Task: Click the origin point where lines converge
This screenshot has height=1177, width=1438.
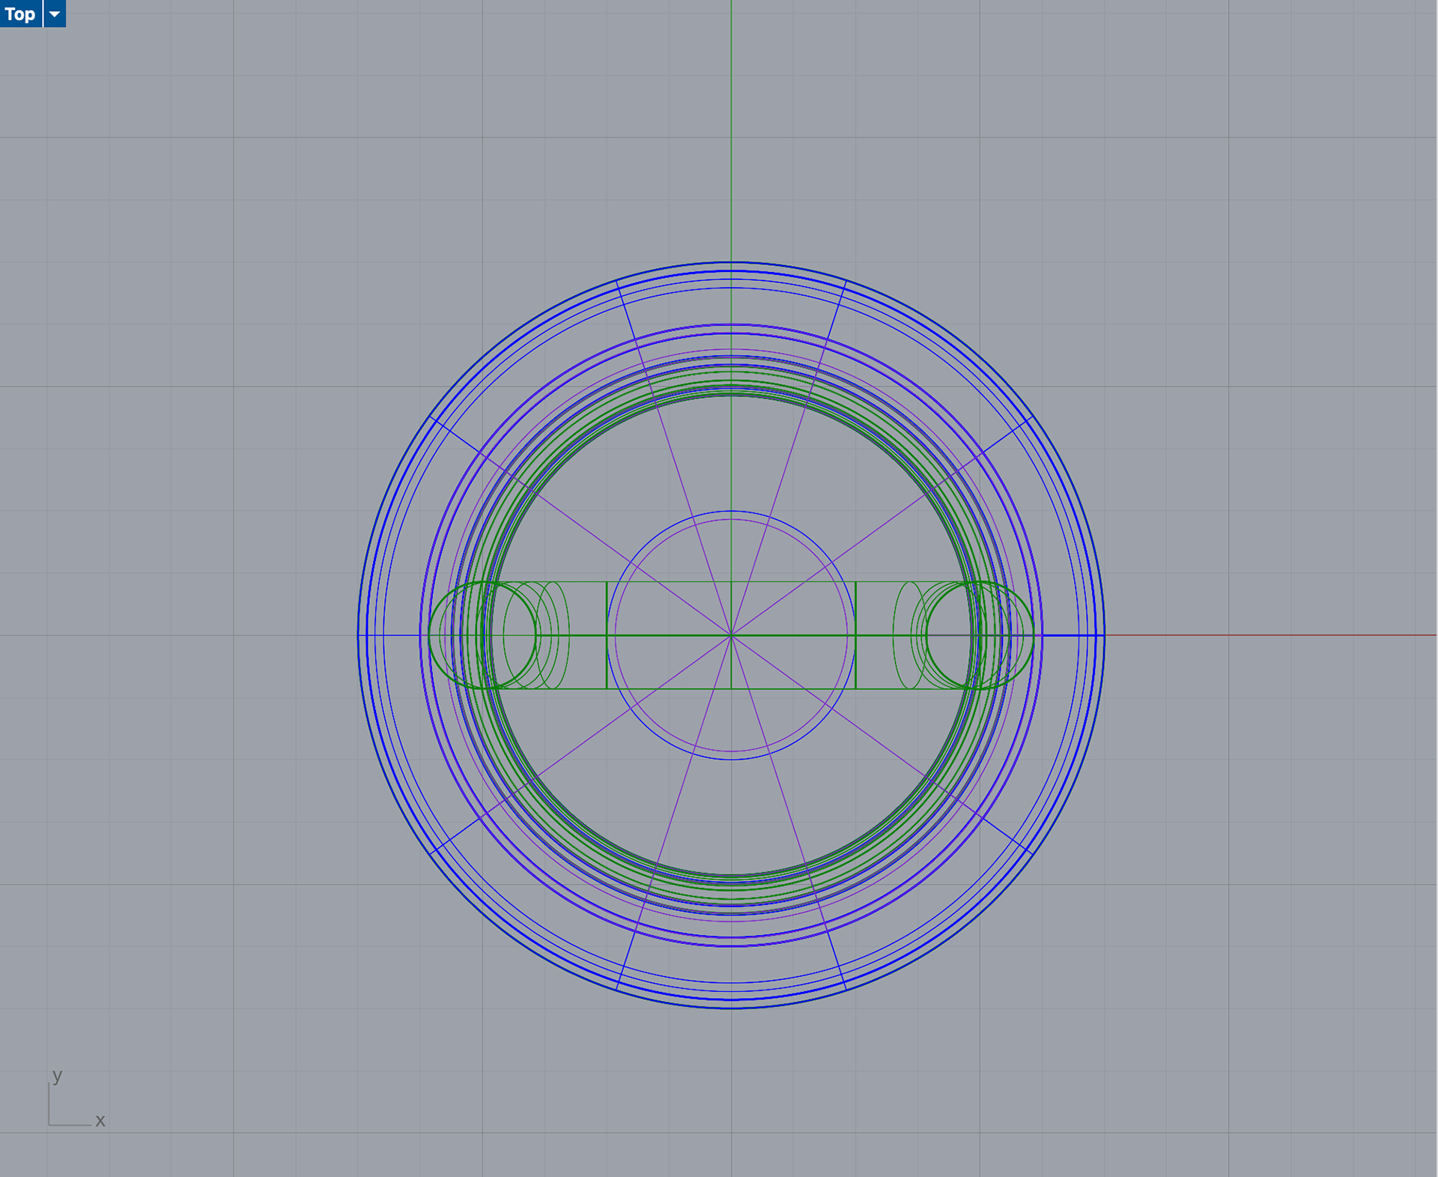Action: point(731,635)
